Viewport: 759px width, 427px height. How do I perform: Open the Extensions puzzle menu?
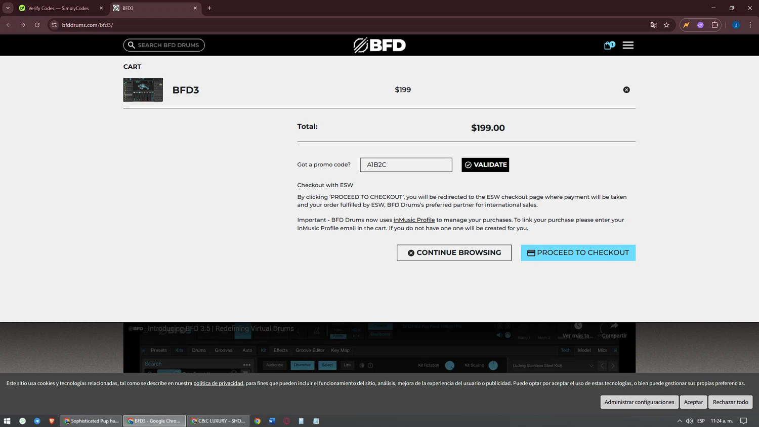tap(714, 25)
